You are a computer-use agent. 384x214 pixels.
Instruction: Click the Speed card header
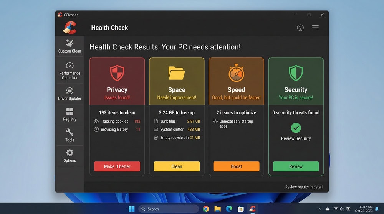pyautogui.click(x=236, y=81)
